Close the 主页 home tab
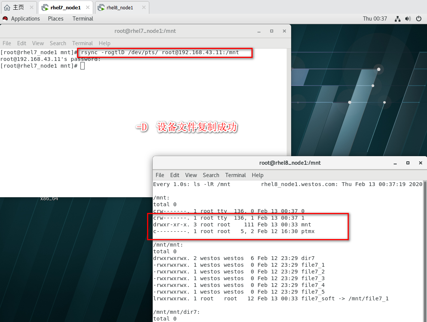The width and height of the screenshot is (427, 322). click(31, 7)
